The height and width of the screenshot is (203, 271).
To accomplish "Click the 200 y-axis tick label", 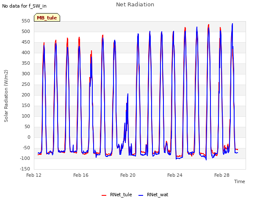I will (26, 95).
